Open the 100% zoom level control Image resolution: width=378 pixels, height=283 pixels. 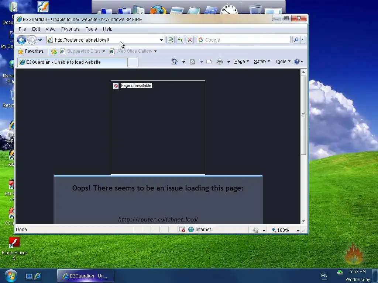[x=280, y=230]
